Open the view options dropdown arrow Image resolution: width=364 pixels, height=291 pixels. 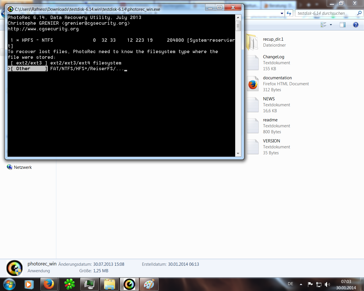pyautogui.click(x=331, y=25)
